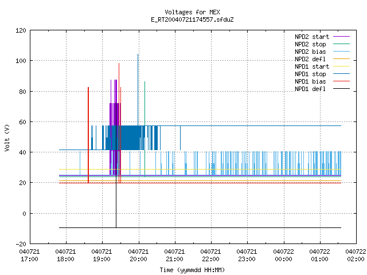Click the black NPD1 defl legend line
Viewport: 367px width, 275px height.
point(341,89)
